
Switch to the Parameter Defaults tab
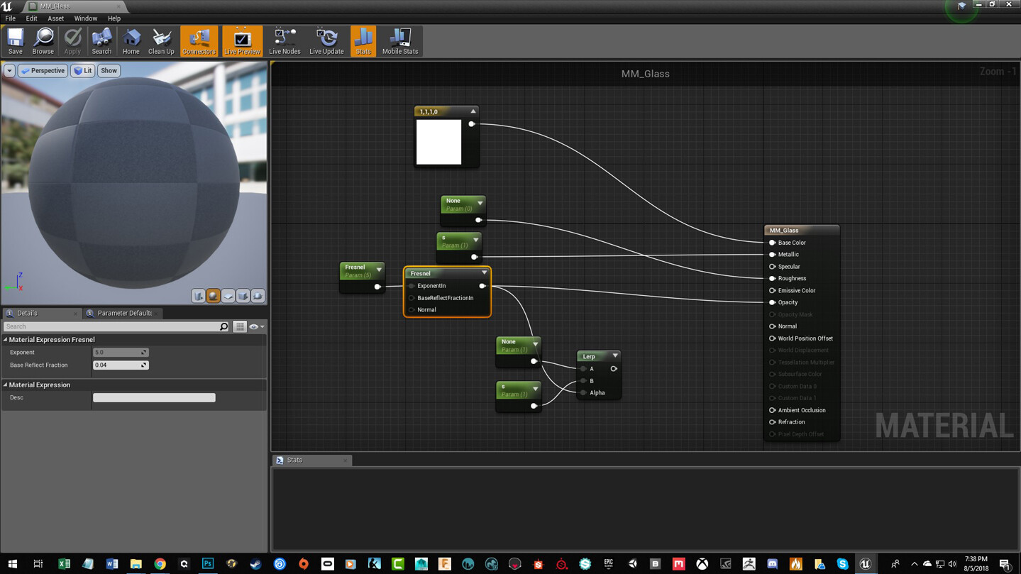[124, 313]
